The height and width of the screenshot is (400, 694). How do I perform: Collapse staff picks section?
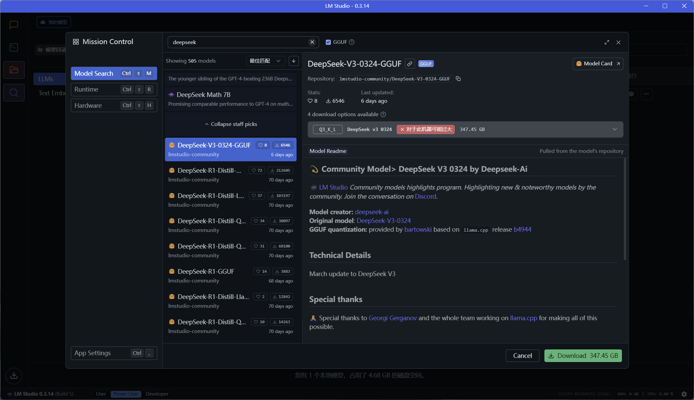click(x=231, y=124)
